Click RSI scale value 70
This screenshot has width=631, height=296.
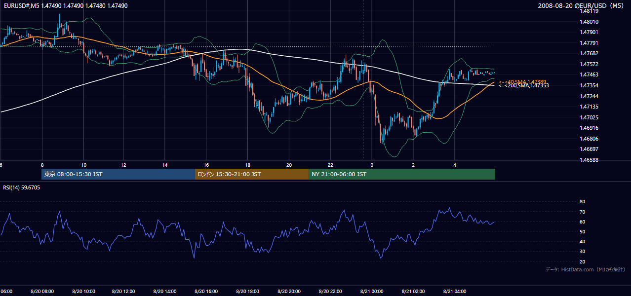582,212
